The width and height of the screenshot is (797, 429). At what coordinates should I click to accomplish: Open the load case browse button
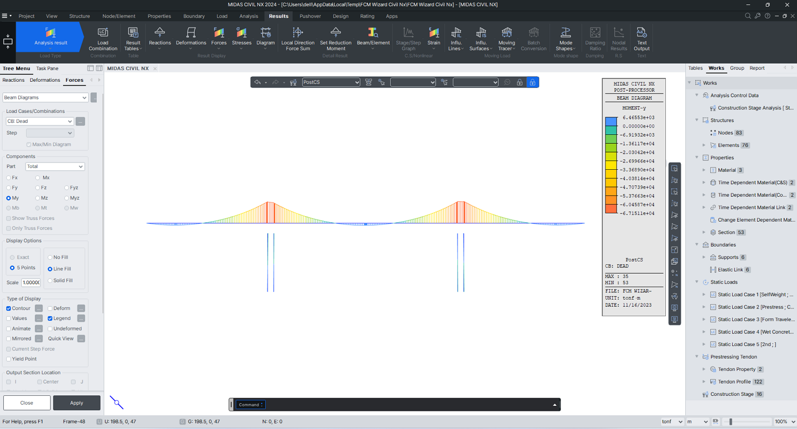pos(80,121)
